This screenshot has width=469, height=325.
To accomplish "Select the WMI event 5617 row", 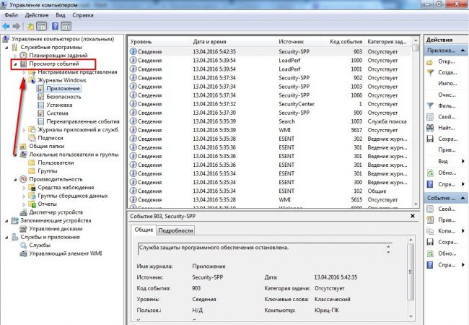I will click(x=270, y=130).
